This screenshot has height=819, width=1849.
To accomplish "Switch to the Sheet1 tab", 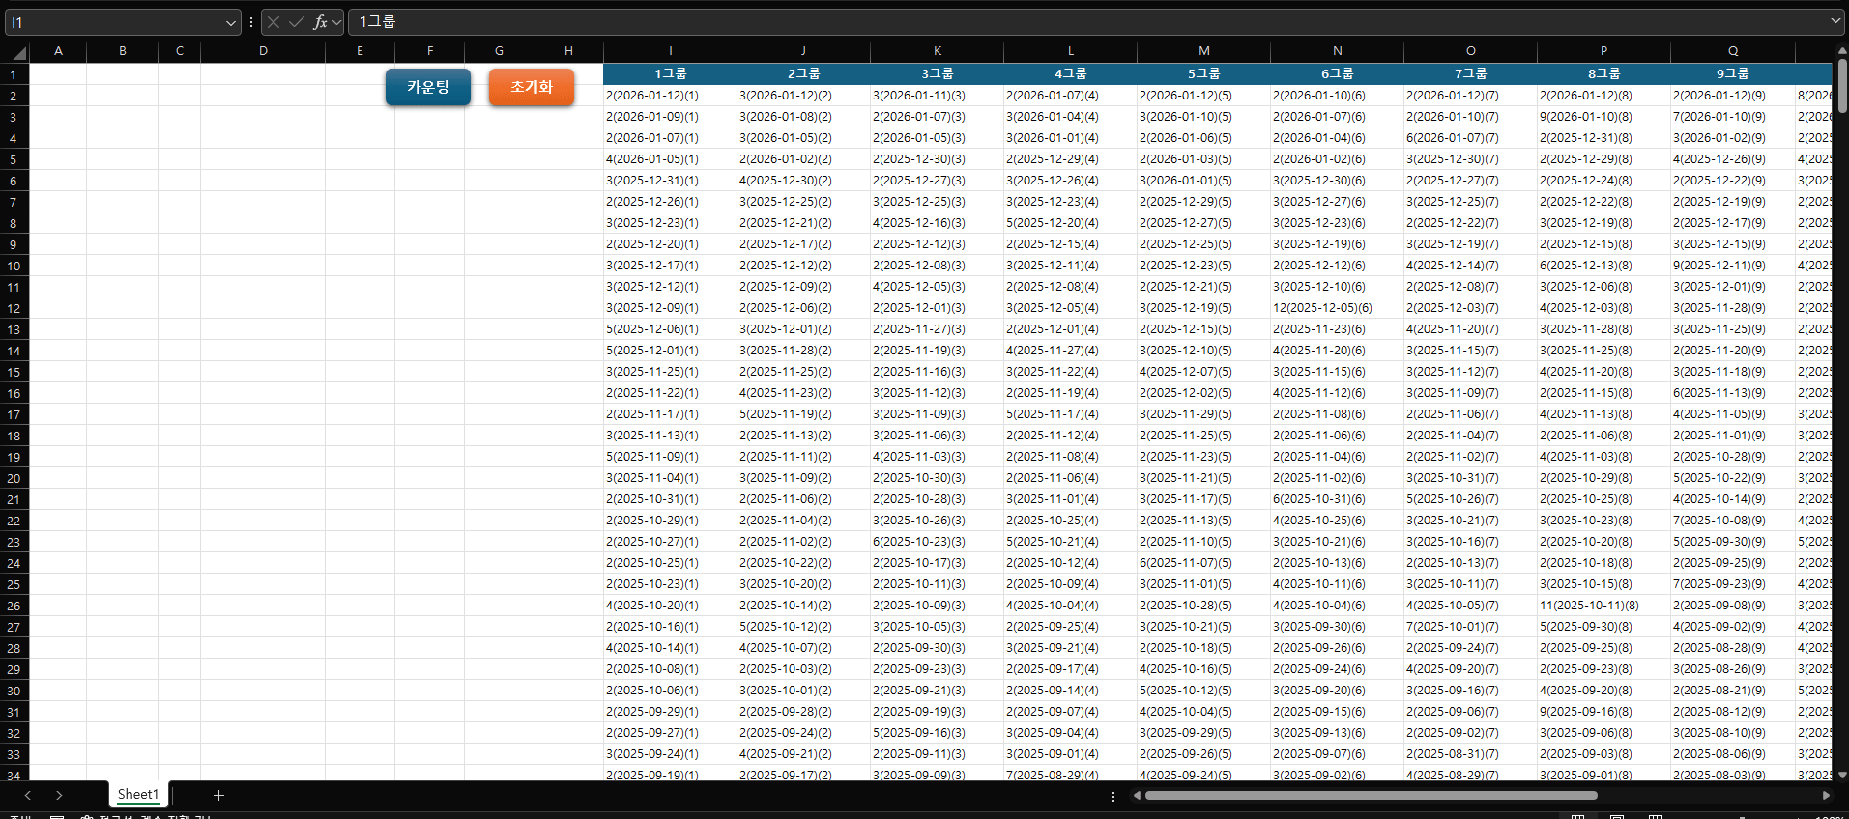I will click(x=137, y=795).
